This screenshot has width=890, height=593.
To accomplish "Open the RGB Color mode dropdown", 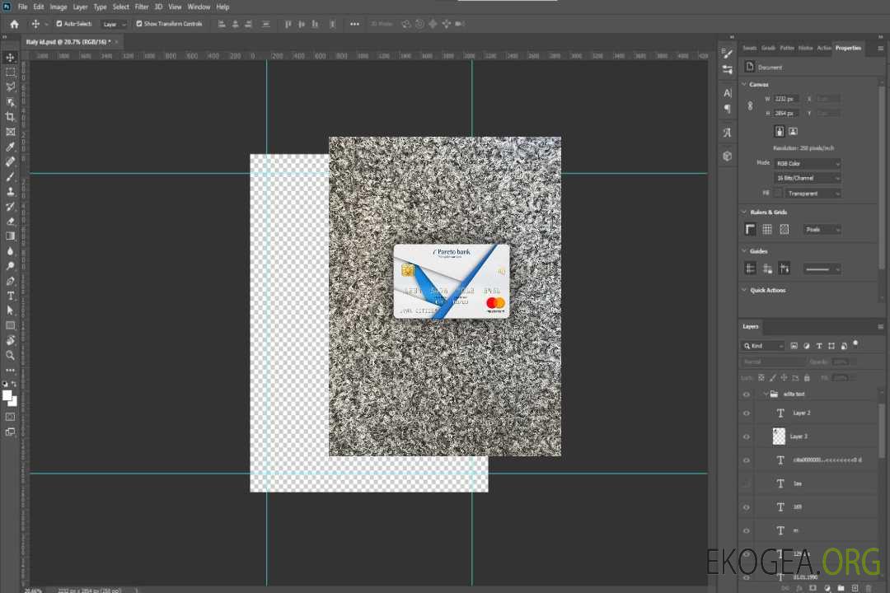I will (807, 163).
